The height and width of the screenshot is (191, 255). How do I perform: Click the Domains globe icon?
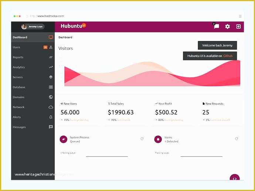point(51,97)
